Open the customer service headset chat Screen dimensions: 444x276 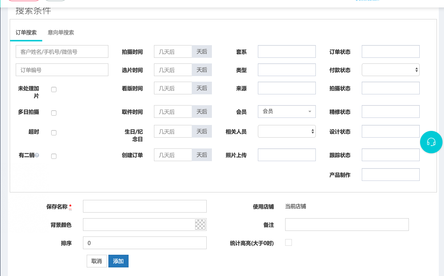tap(431, 142)
